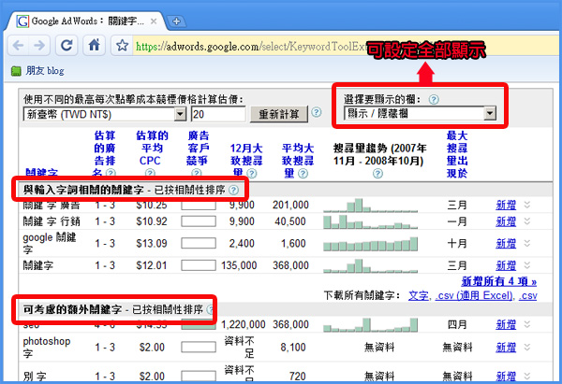Click the competition bar in 關鍵字 廣告 row
The image size is (562, 384).
tap(199, 206)
